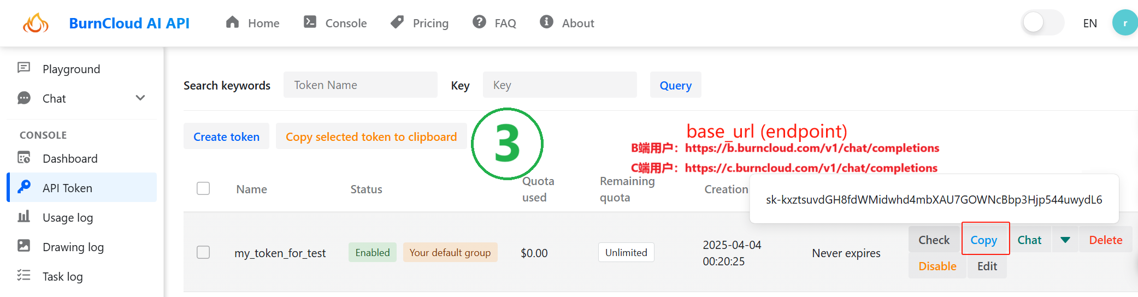Click the my_token_for_test name cell
This screenshot has height=297, width=1138.
280,253
